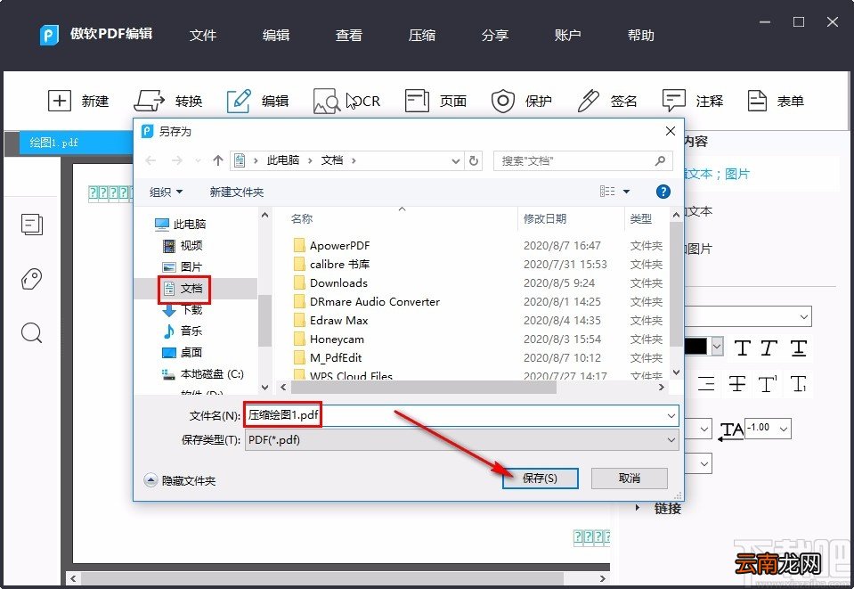854x589 pixels.
Task: Apply strikethrough T text style
Action: (x=737, y=383)
